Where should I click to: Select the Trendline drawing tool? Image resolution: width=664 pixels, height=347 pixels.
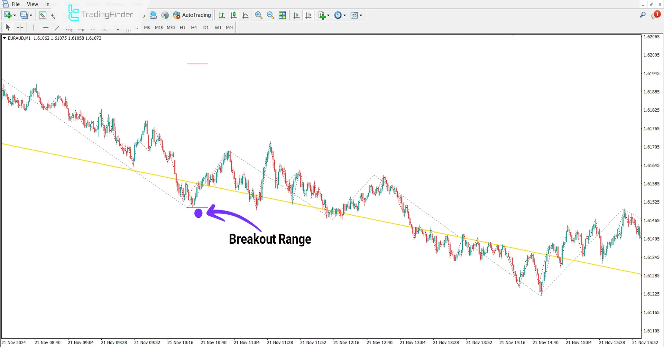[x=57, y=27]
